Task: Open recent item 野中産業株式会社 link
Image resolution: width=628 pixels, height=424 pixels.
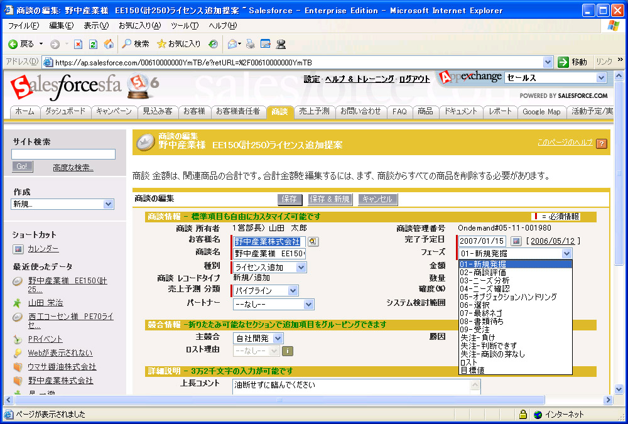Action: tap(60, 381)
